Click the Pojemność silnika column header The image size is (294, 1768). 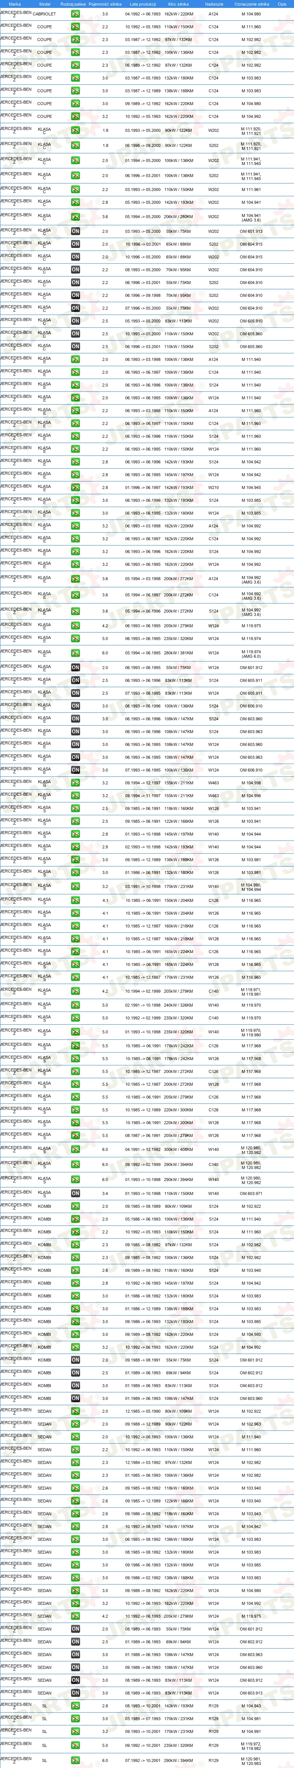(x=105, y=4)
